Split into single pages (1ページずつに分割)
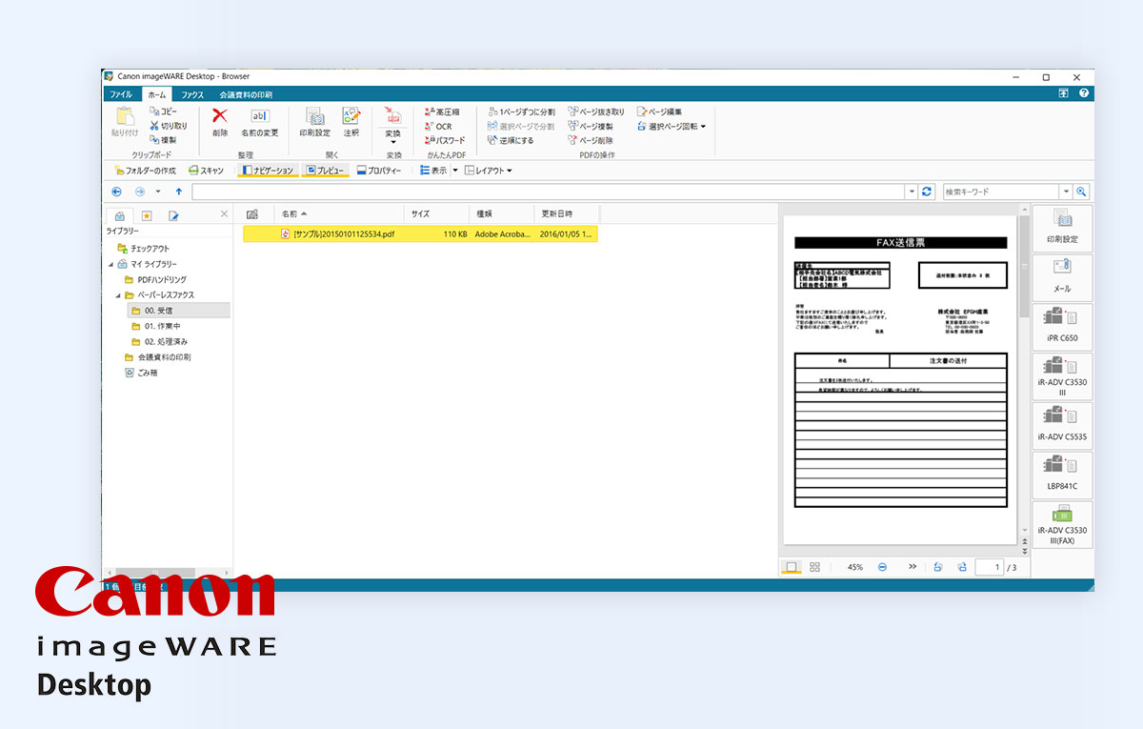The height and width of the screenshot is (729, 1143). (x=521, y=111)
